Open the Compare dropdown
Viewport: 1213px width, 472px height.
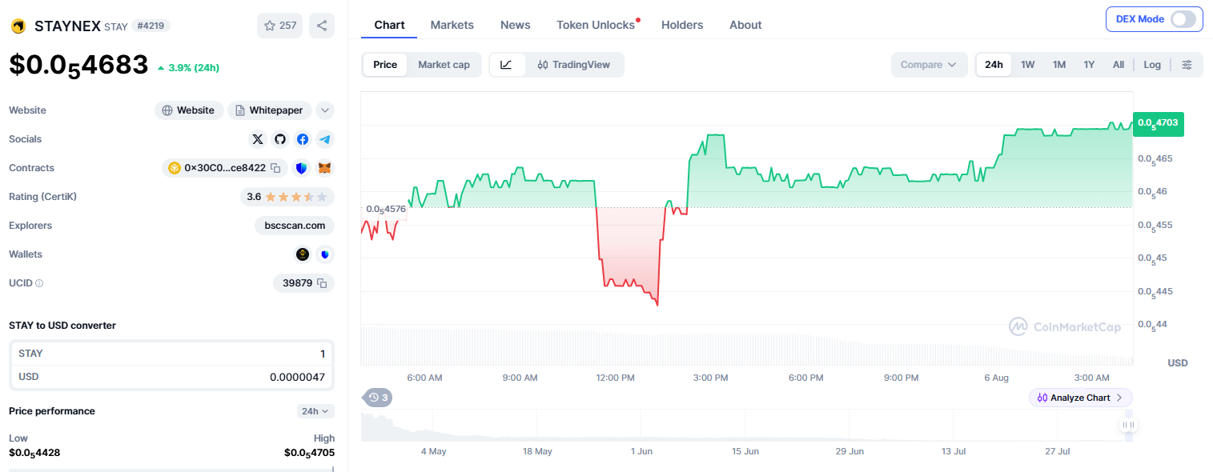tap(929, 65)
